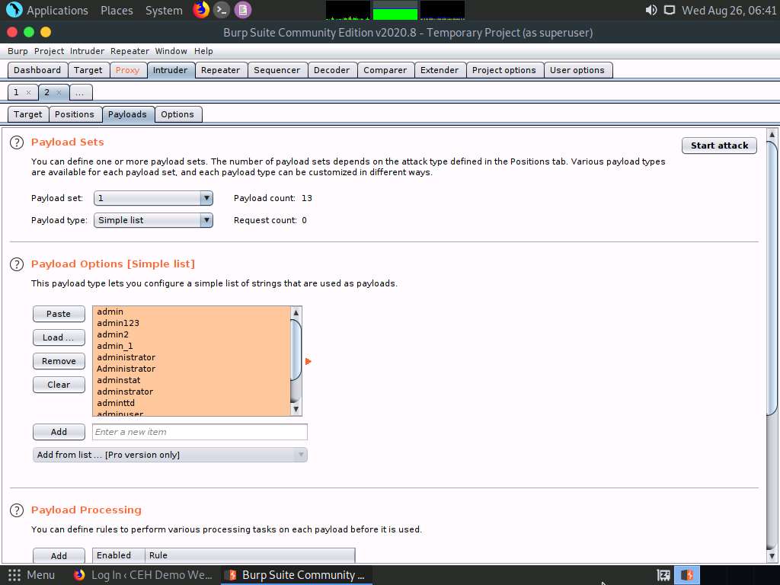780x585 pixels.
Task: Click the Start attack button
Action: pyautogui.click(x=718, y=145)
